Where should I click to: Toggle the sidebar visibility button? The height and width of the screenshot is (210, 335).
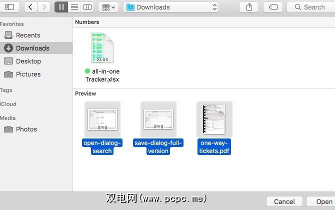(x=9, y=7)
